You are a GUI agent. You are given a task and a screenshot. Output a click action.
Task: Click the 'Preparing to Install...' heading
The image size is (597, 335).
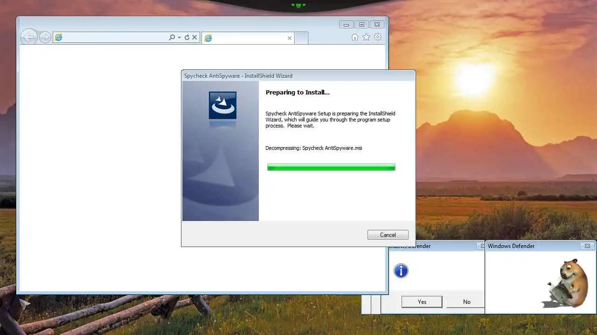pyautogui.click(x=298, y=92)
